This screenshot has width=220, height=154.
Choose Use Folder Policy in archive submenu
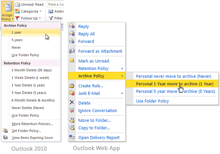tap(152, 101)
